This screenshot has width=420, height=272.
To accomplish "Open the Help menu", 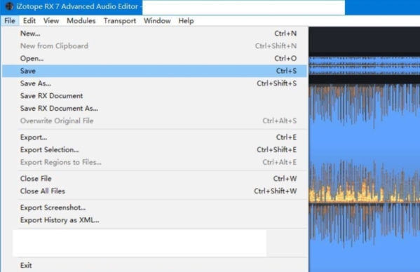I will tap(187, 20).
